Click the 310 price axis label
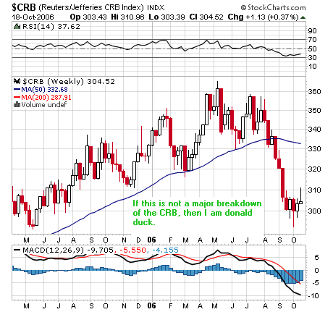This screenshot has height=312, width=333. pyautogui.click(x=314, y=190)
